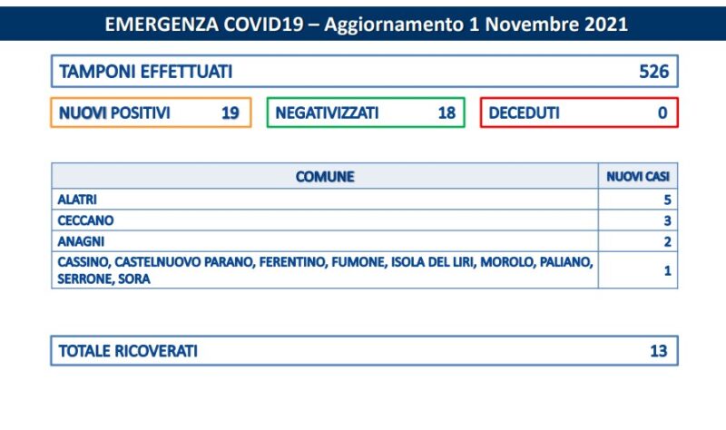Select the orange Nuovi Positivi box
726x430 pixels.
(151, 112)
